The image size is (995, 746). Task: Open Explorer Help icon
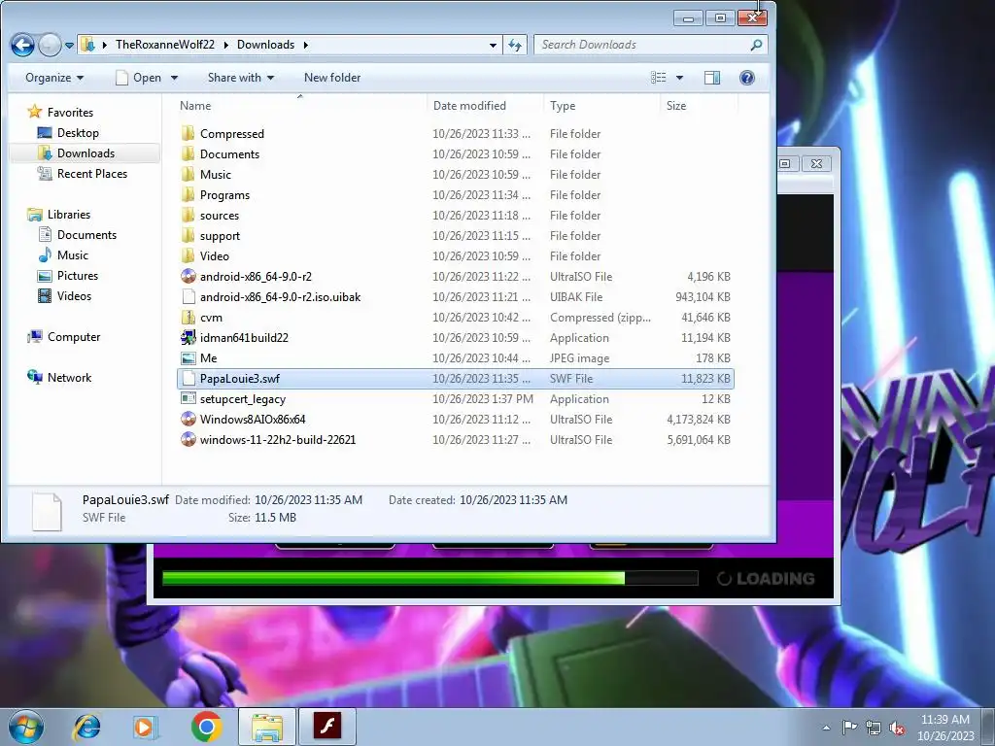click(747, 78)
